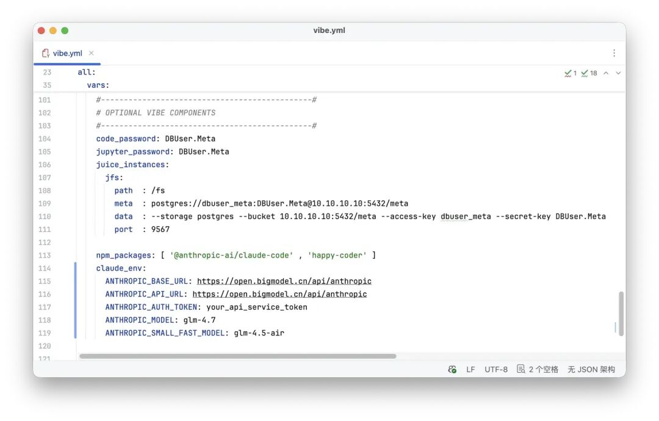Jump to next highlighted problem arrow
This screenshot has height=421, width=659.
point(618,73)
